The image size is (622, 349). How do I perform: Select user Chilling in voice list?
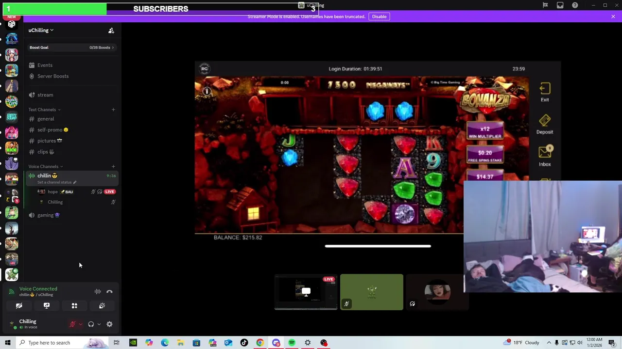click(55, 202)
